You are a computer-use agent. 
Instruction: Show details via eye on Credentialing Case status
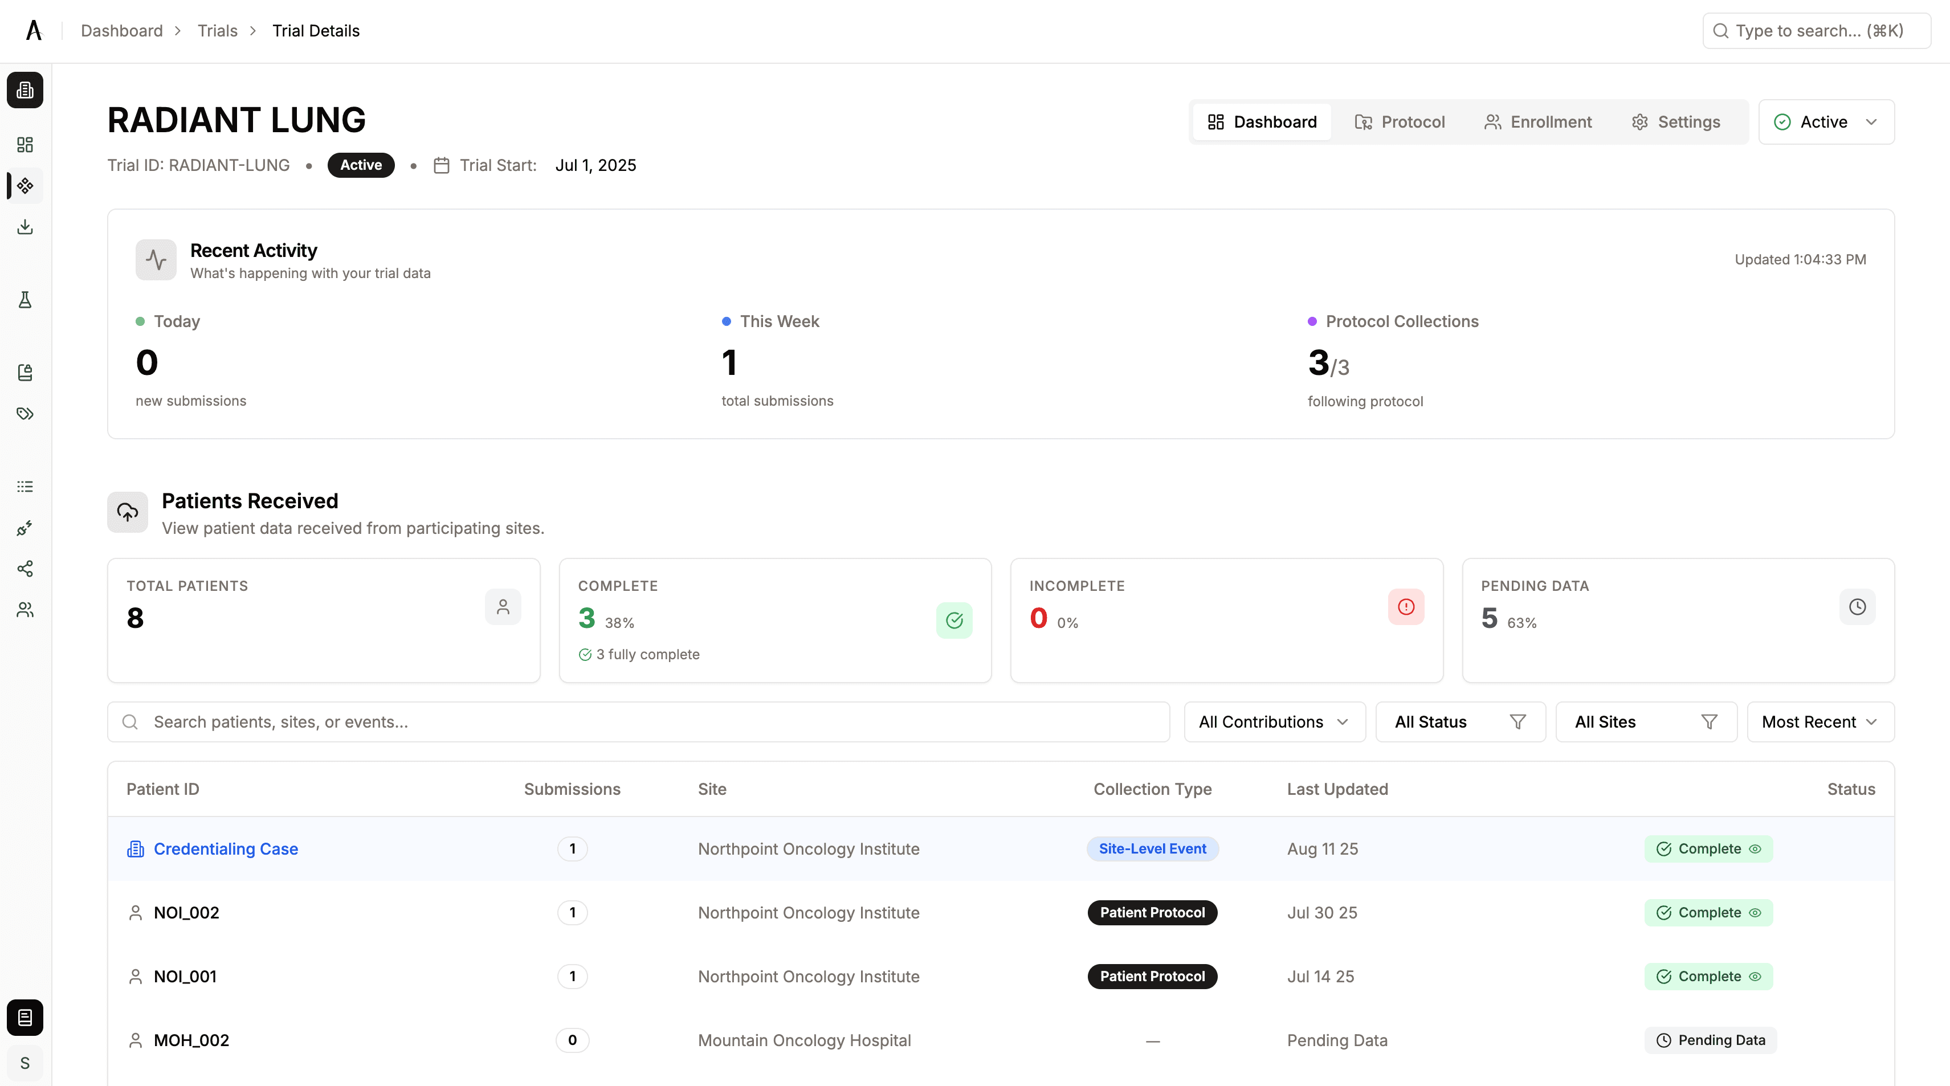point(1756,848)
